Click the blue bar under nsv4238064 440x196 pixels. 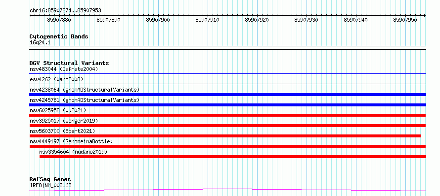227,95
